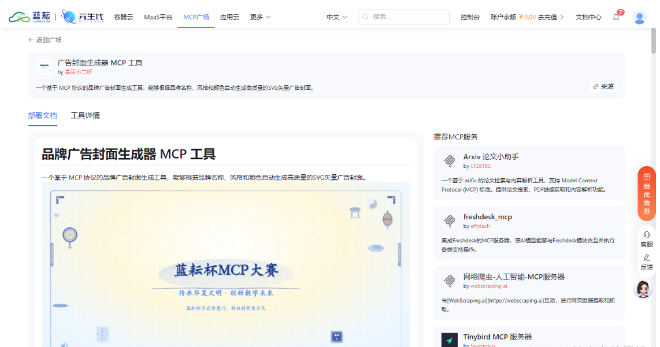
Task: Open MaaS平台 in the top navigation
Action: pos(158,17)
